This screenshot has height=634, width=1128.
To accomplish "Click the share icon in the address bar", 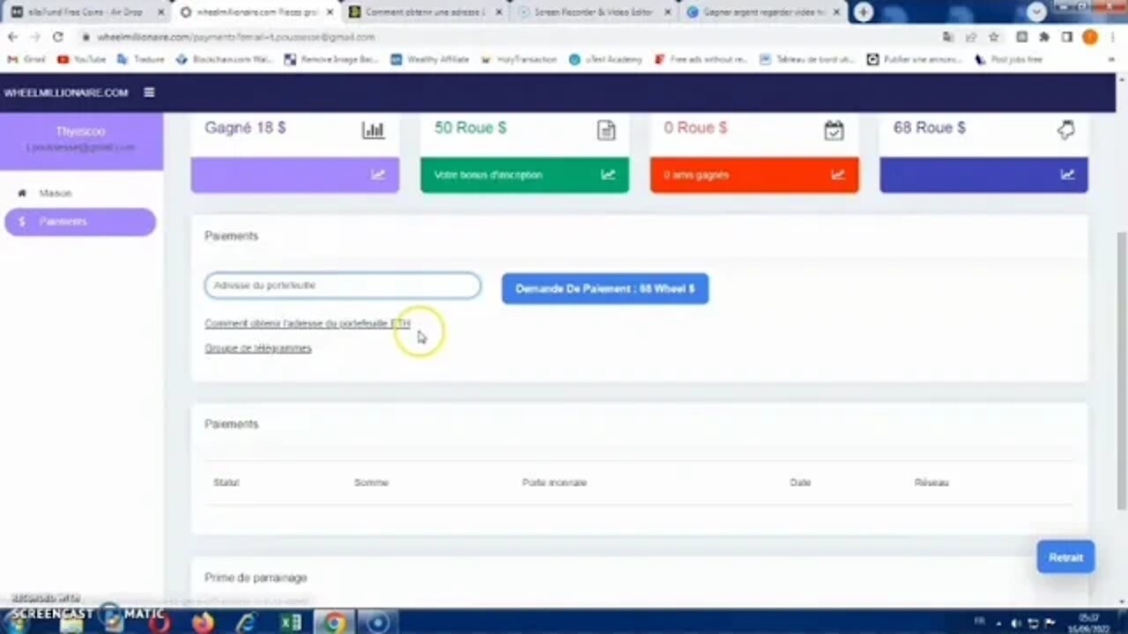I will point(970,37).
